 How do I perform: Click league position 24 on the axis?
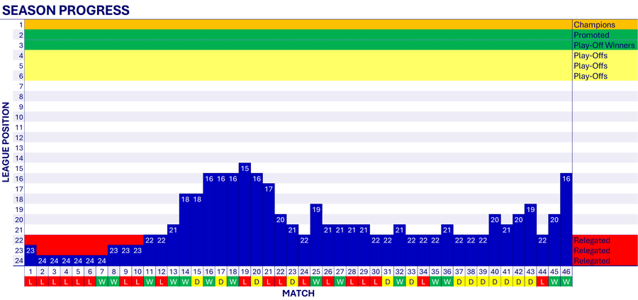[x=19, y=260]
